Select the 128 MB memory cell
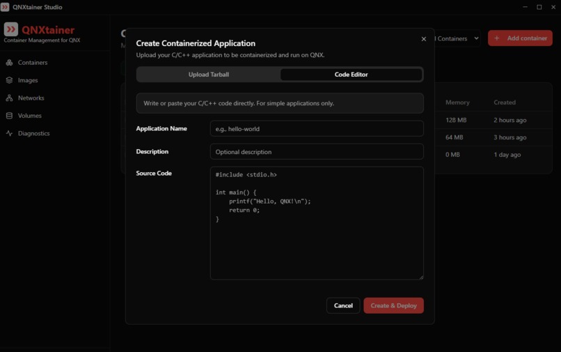Screen dimensions: 561x352 456,120
